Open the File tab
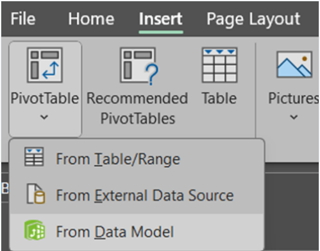Image resolution: width=320 pixels, height=251 pixels. 23,19
